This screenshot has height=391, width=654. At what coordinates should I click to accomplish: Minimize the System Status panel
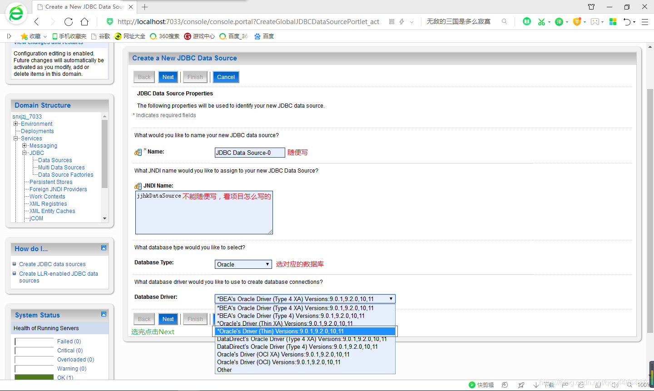tap(104, 314)
